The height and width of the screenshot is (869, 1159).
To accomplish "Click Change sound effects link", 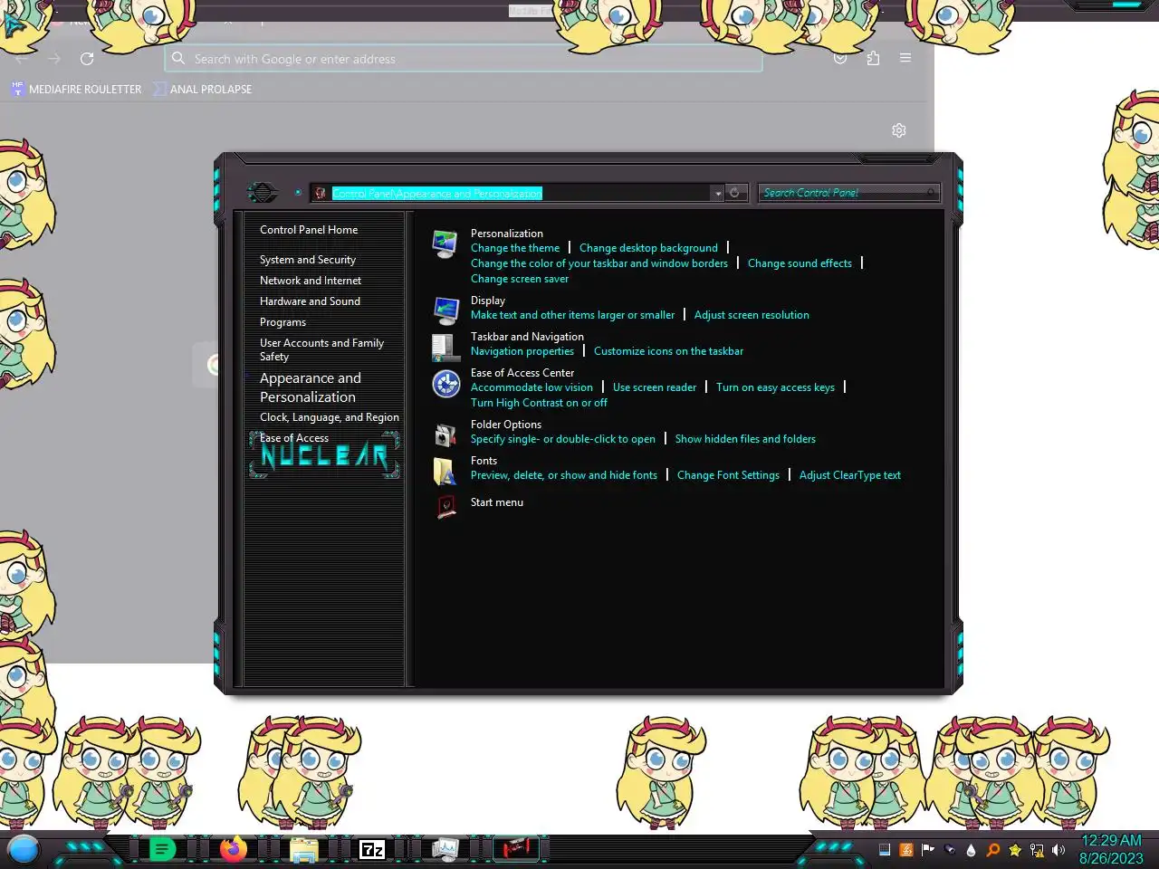I will click(800, 263).
